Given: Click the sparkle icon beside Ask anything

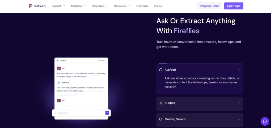Looking at the screenshot, I should 56,113.
